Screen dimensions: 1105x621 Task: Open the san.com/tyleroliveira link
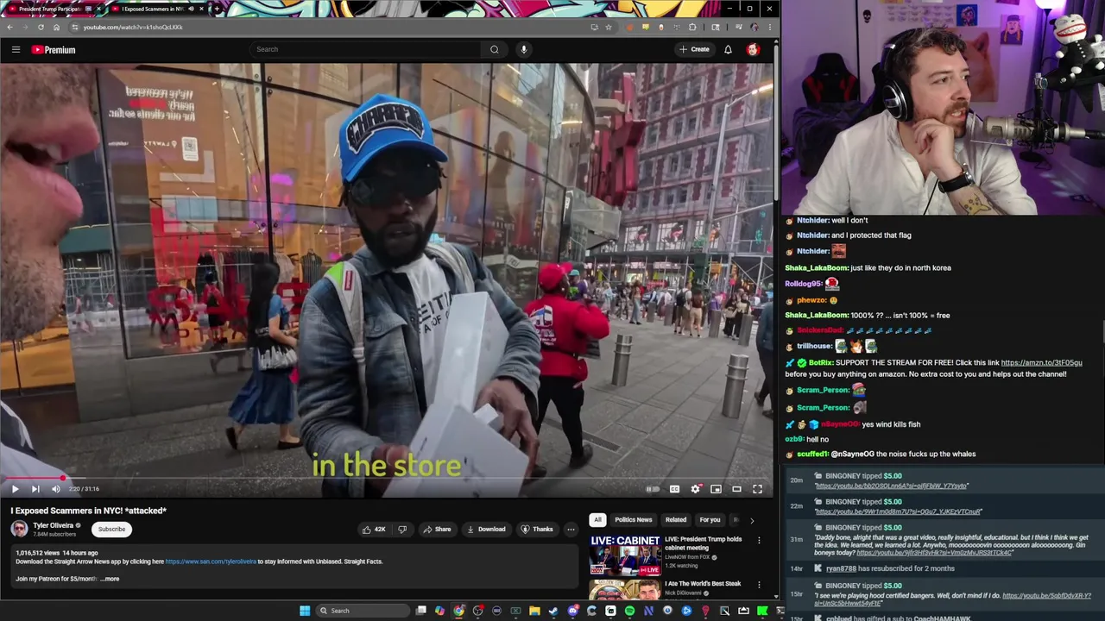pos(211,561)
